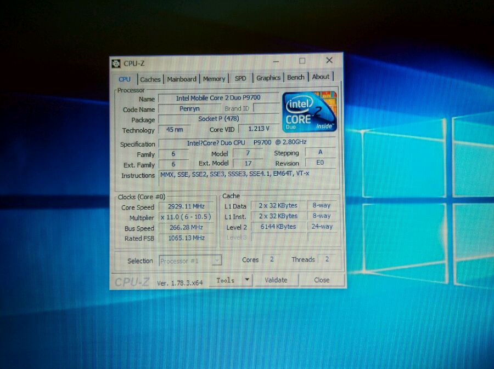Screen dimensions: 494x369
Task: Switch to the Bench tab
Action: 295,77
